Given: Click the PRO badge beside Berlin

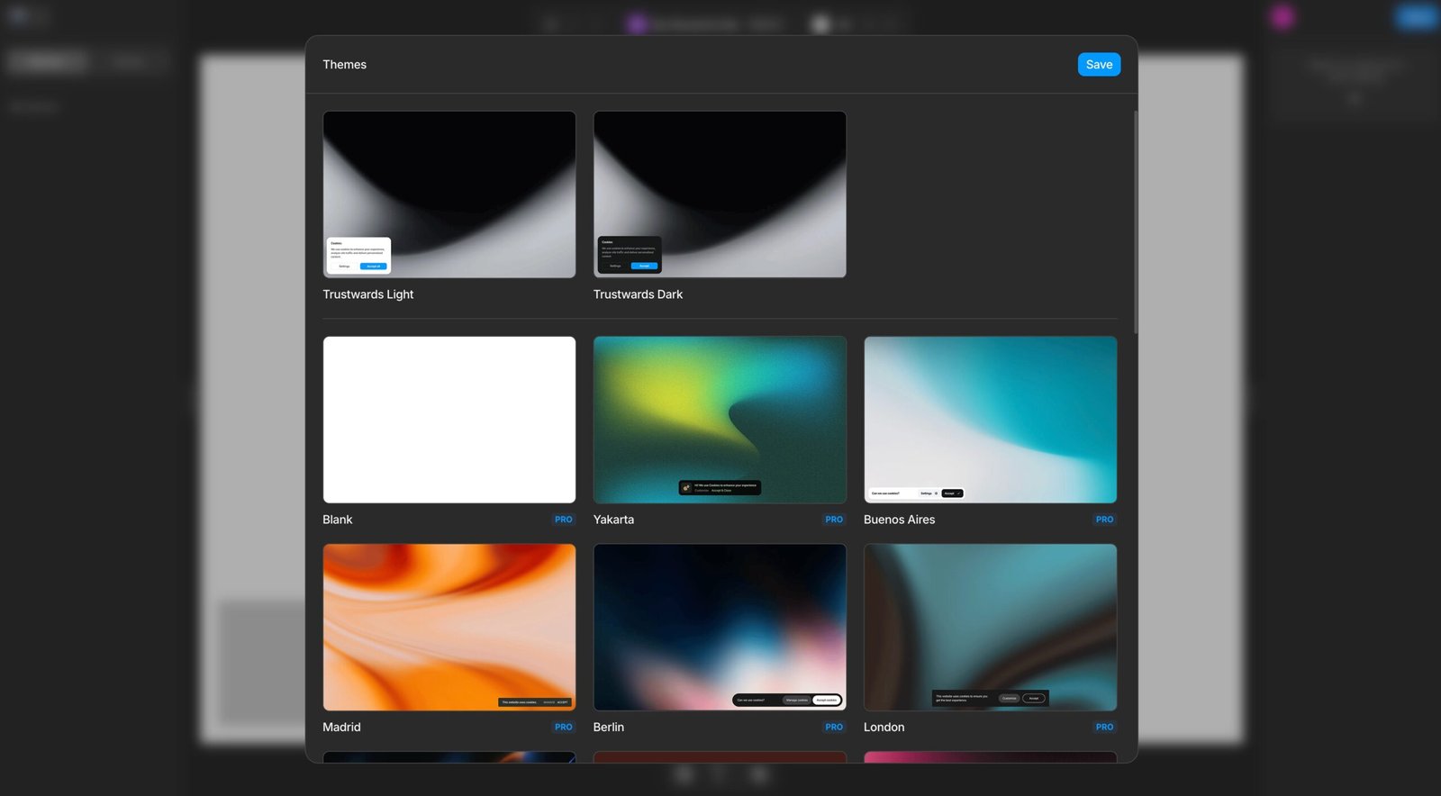Looking at the screenshot, I should tap(834, 728).
